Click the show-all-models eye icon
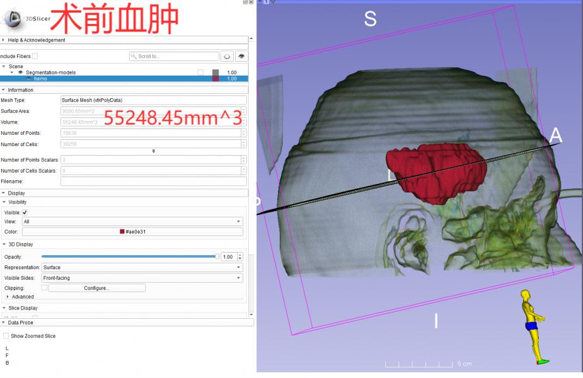This screenshot has height=378, width=583. tap(241, 56)
